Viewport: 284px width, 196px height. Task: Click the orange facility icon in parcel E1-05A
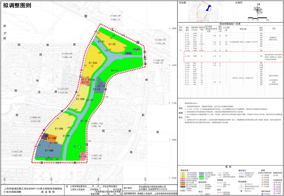pos(92,66)
